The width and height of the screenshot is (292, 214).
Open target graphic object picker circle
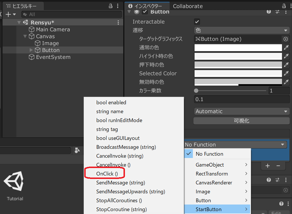coord(285,39)
